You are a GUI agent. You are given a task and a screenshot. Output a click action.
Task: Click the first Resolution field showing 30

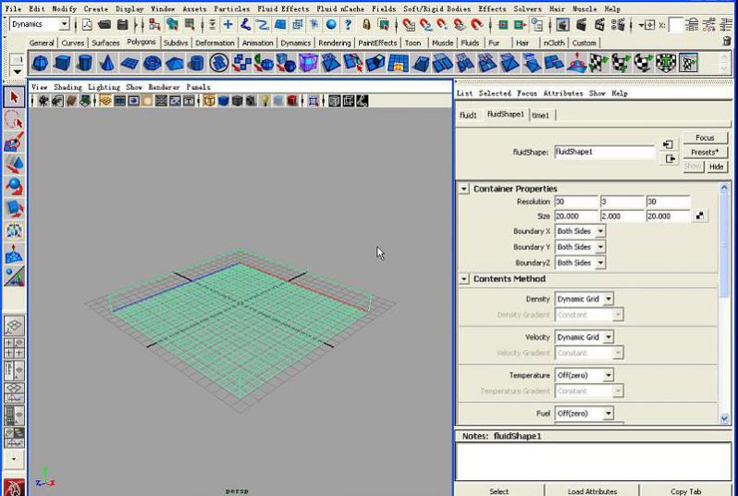[x=576, y=202]
